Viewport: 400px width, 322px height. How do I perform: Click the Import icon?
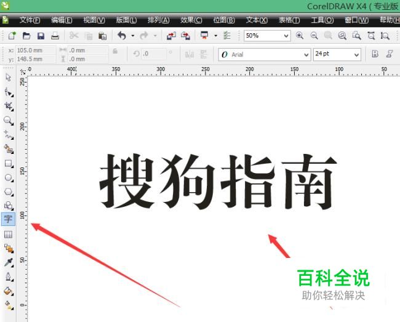click(x=171, y=36)
